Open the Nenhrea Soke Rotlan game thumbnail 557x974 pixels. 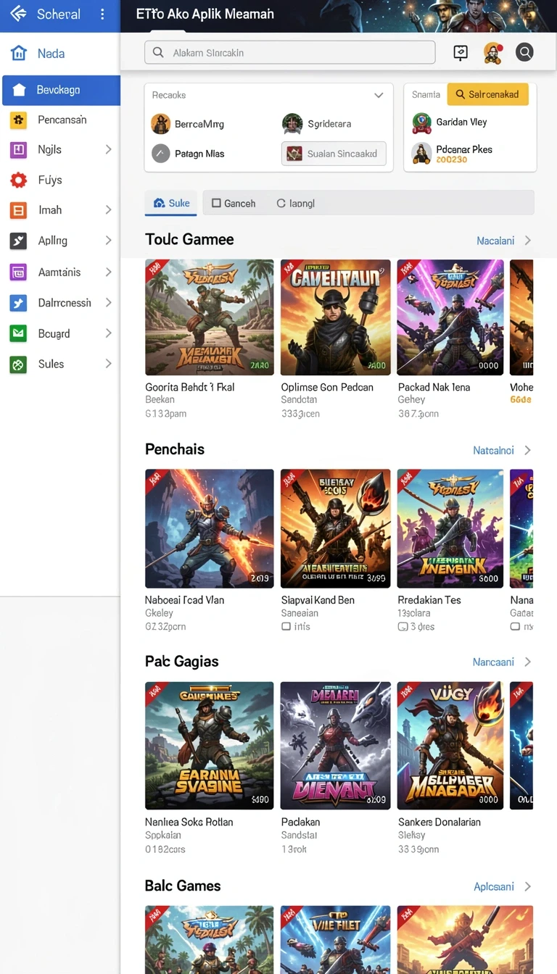click(x=209, y=746)
